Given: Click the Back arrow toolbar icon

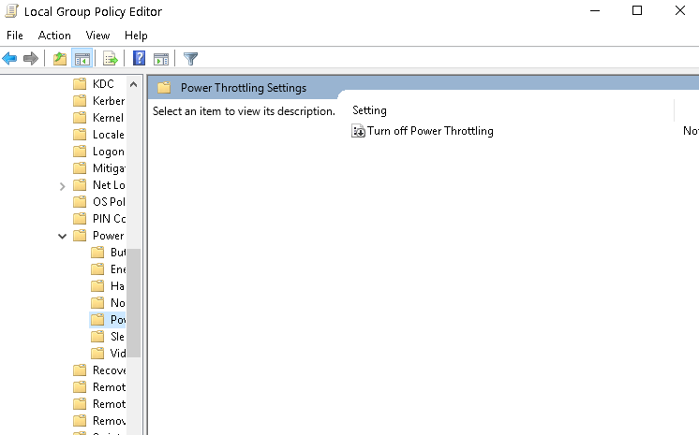Looking at the screenshot, I should [x=9, y=58].
